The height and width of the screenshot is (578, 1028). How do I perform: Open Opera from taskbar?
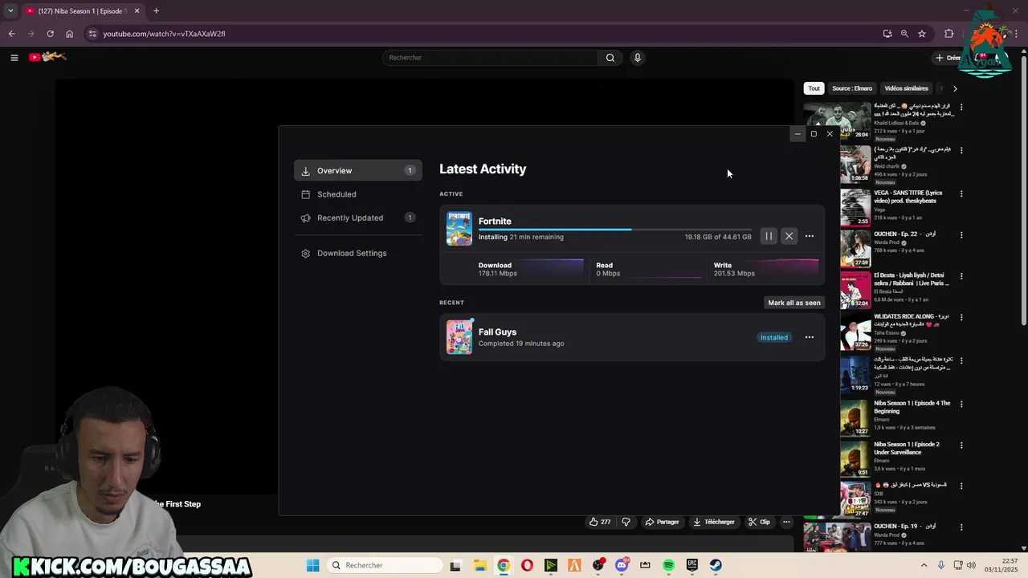[x=527, y=565]
